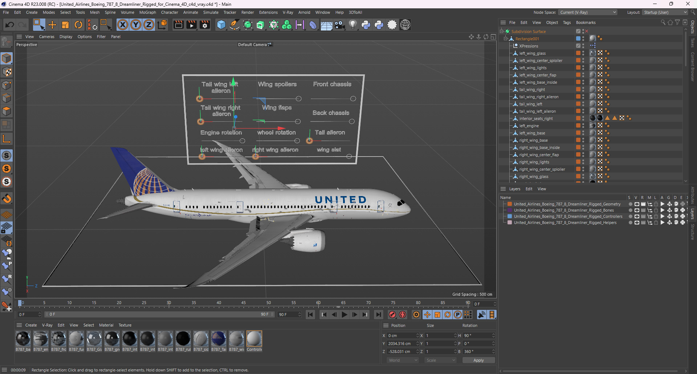This screenshot has height=374, width=697.
Task: Click the Texture mode checkered icon
Action: click(x=7, y=72)
